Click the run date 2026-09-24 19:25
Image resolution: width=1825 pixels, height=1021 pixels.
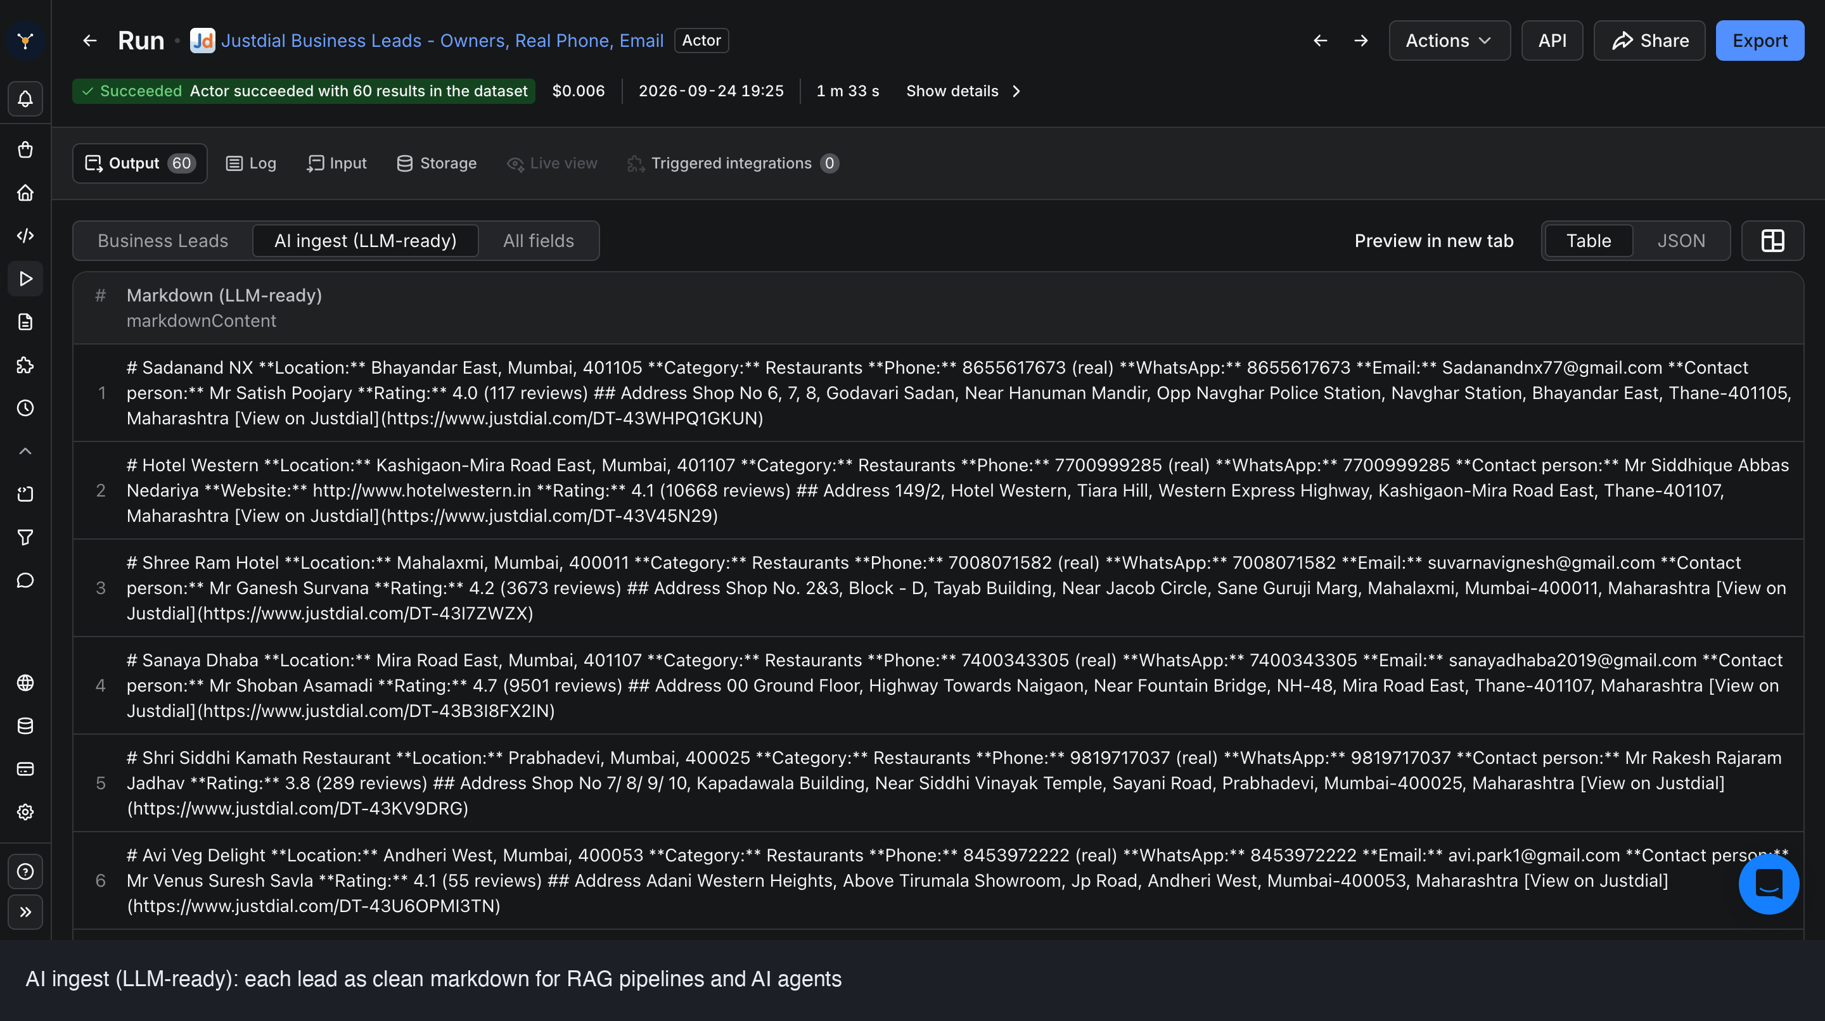pyautogui.click(x=710, y=91)
